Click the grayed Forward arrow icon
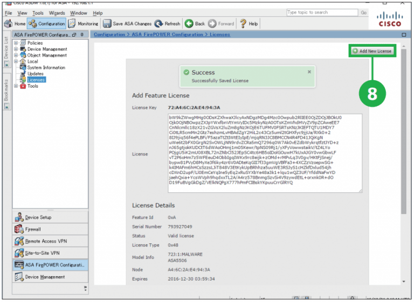 212,24
